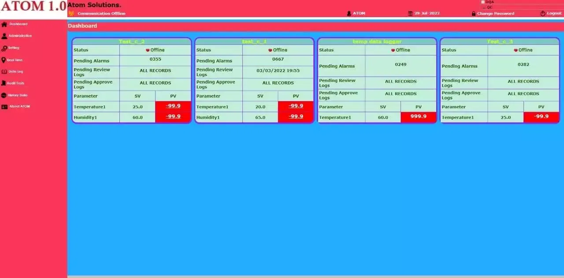The height and width of the screenshot is (278, 564).
Task: Toggle the QC checkbox
Action: pyautogui.click(x=483, y=7)
